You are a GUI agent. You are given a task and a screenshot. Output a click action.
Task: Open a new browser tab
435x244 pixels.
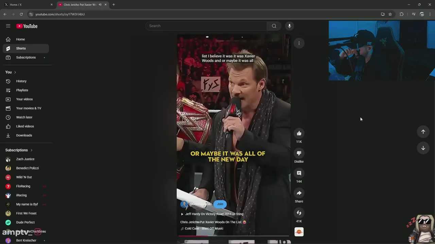click(114, 5)
